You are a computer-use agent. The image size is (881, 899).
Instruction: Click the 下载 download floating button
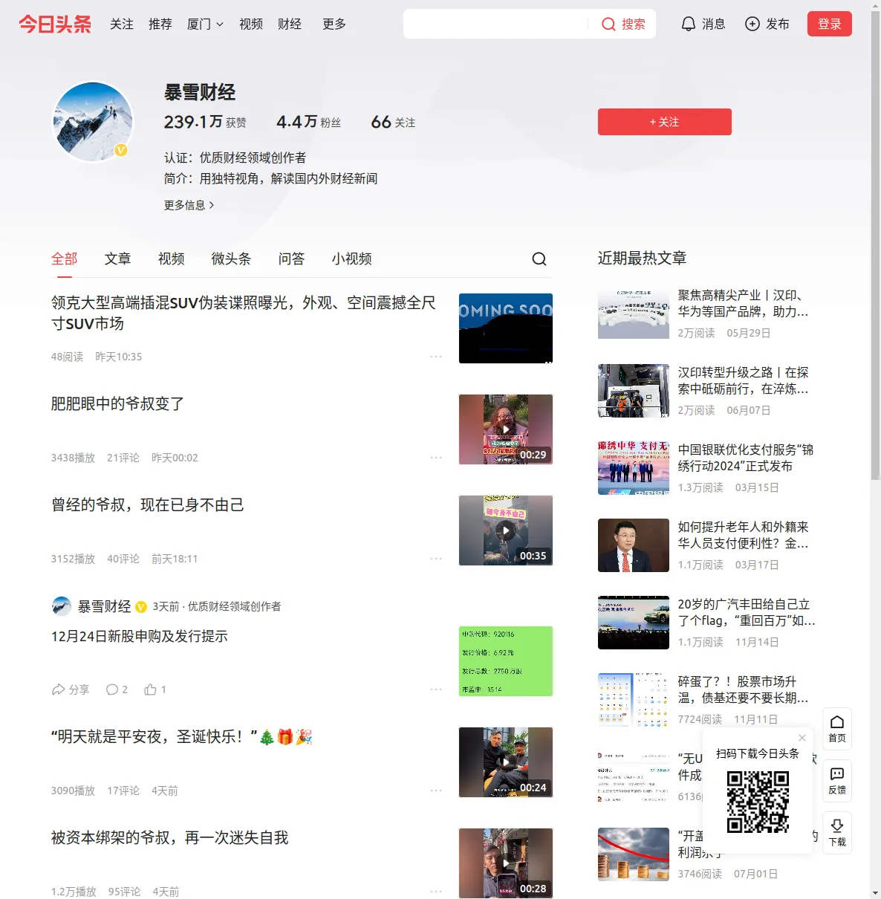coord(837,832)
